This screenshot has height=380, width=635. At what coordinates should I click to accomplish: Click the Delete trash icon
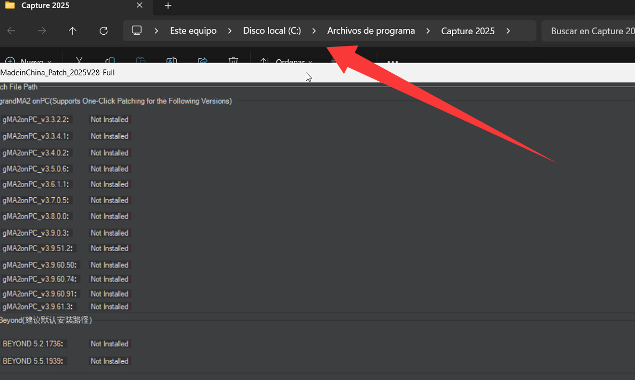click(x=233, y=60)
